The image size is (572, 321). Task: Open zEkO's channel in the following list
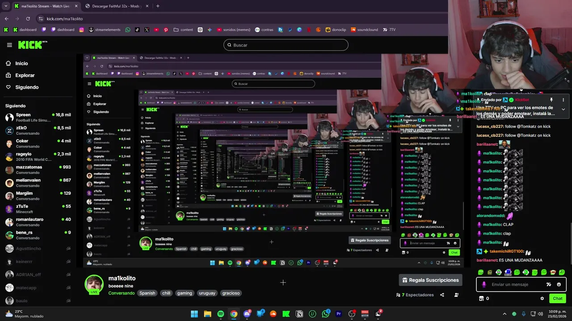[38, 130]
